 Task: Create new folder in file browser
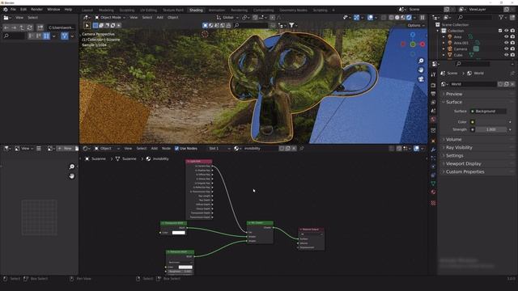click(x=40, y=27)
